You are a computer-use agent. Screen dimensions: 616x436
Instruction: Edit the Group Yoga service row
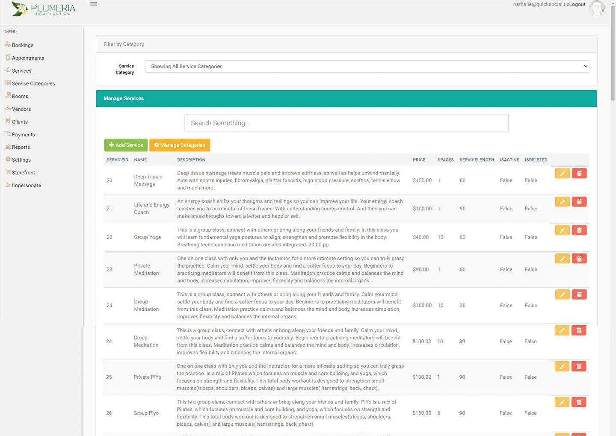[562, 230]
